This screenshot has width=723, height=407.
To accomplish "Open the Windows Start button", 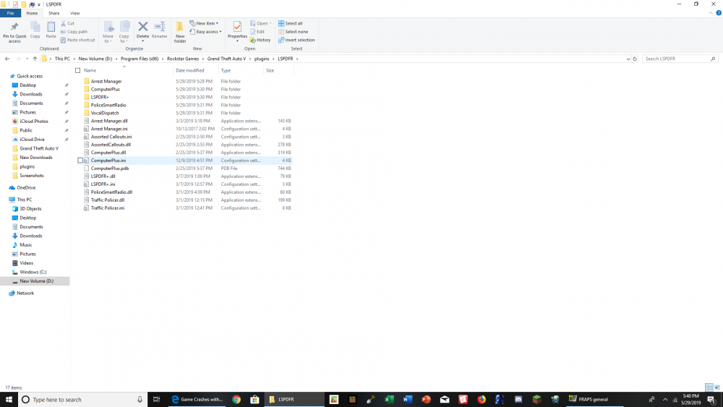I will click(x=9, y=400).
